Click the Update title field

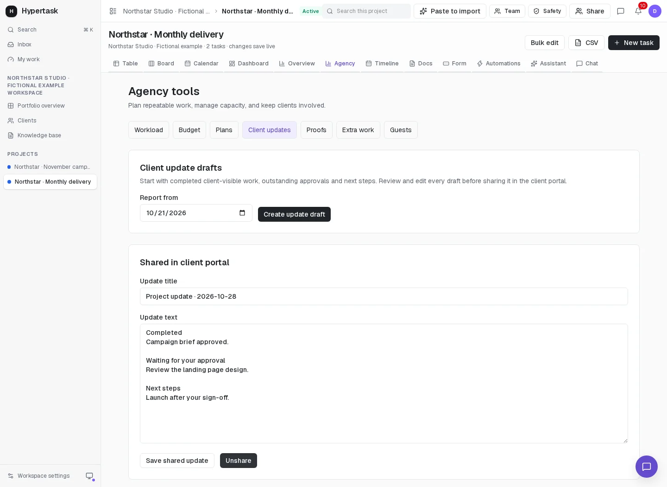384,296
